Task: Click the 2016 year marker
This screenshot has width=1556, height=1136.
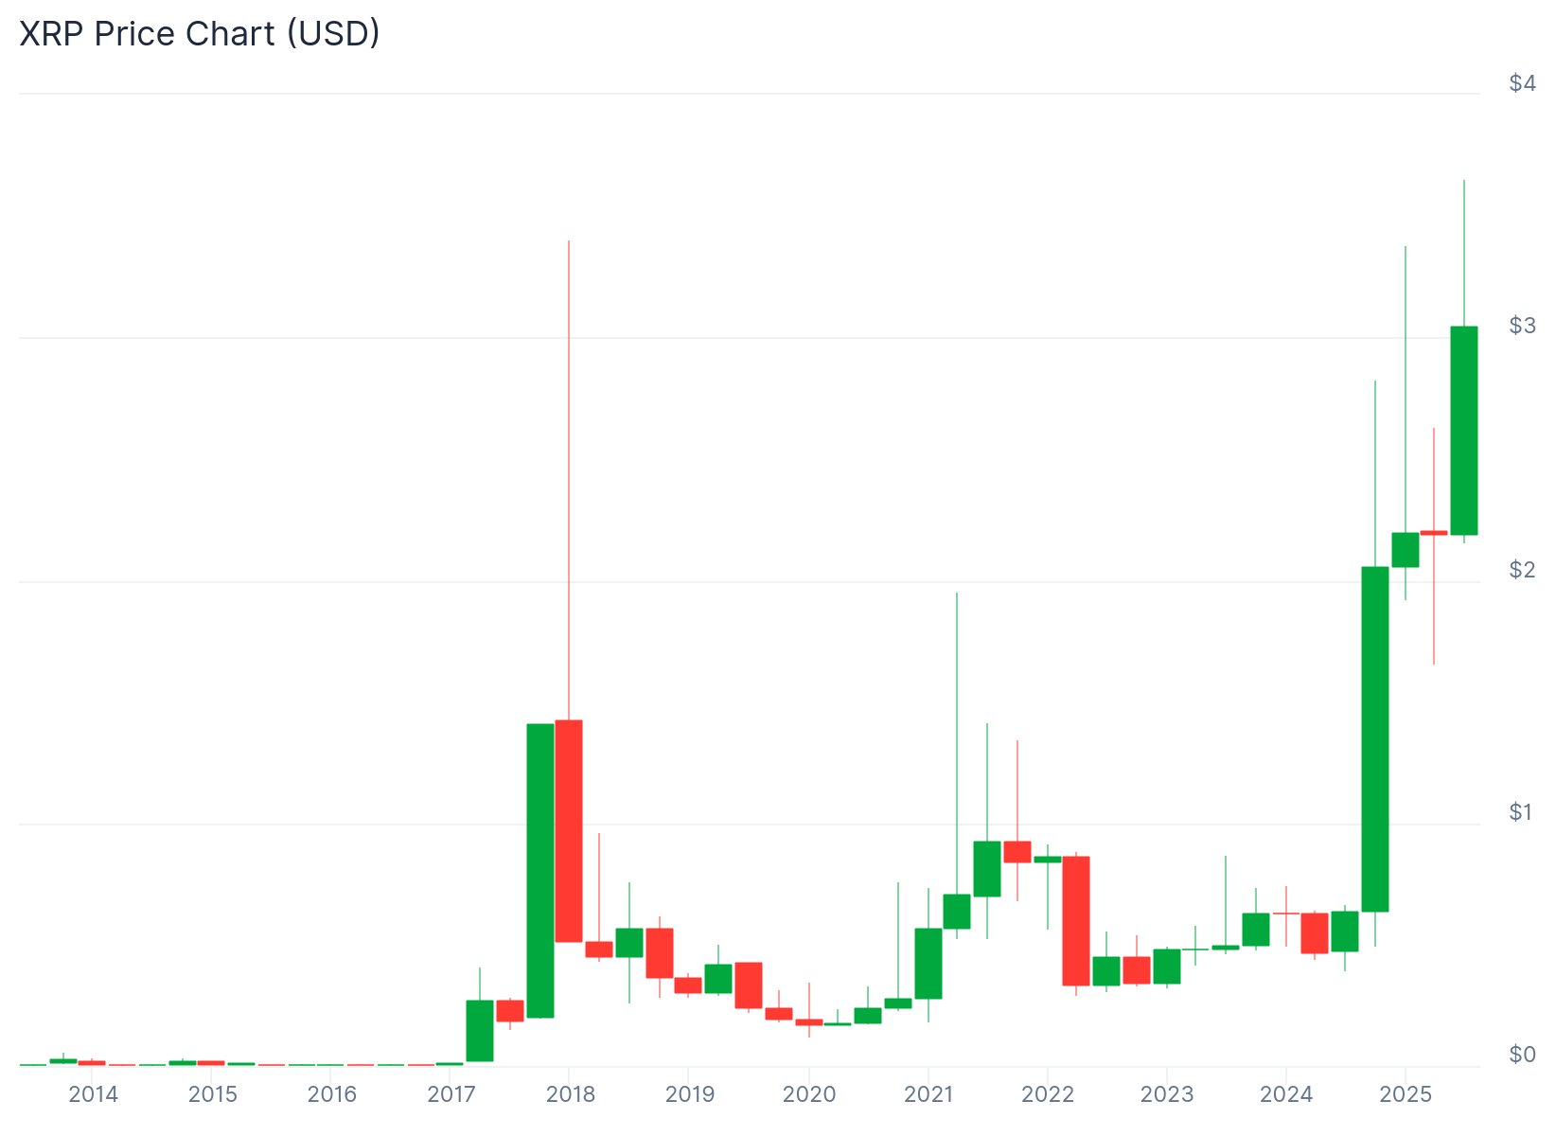Action: [332, 1095]
